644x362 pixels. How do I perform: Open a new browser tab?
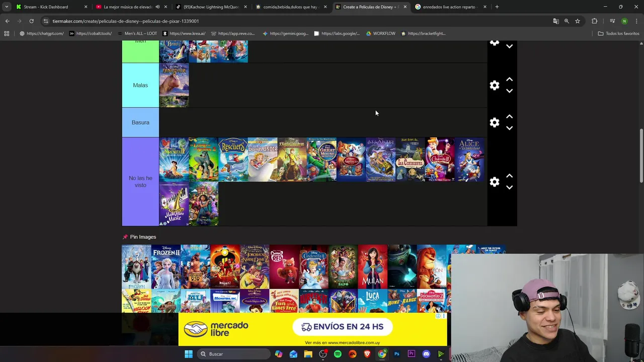(497, 7)
